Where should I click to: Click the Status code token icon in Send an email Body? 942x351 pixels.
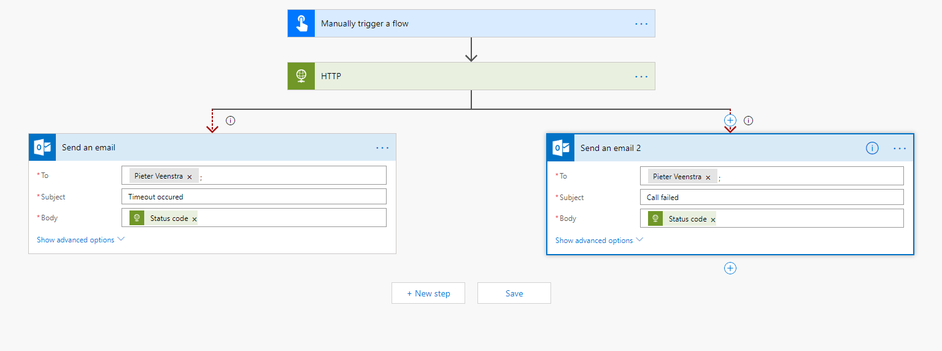137,218
